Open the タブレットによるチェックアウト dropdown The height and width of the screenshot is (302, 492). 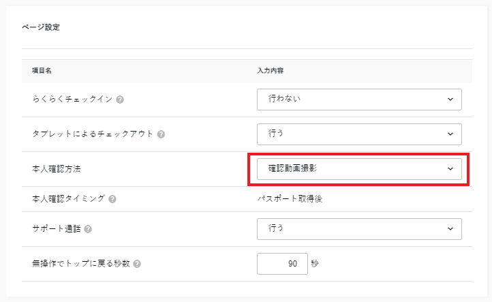click(x=359, y=134)
